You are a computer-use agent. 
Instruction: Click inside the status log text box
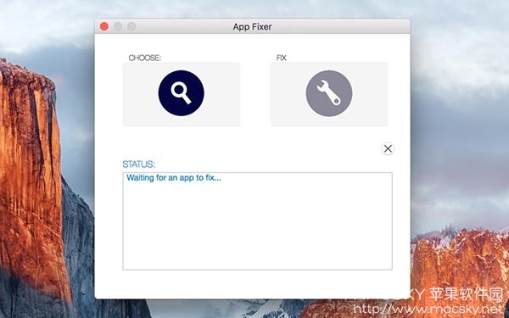[257, 221]
